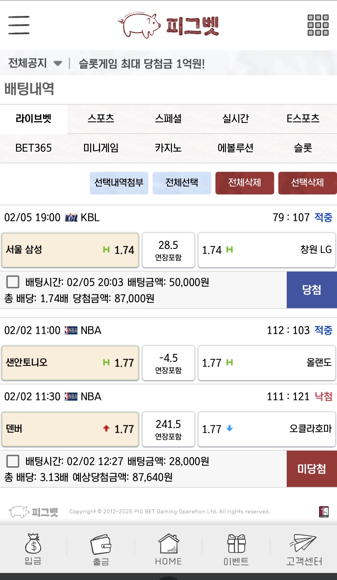This screenshot has height=580, width=337.
Task: Open 이벤트 gift box icon
Action: (236, 543)
